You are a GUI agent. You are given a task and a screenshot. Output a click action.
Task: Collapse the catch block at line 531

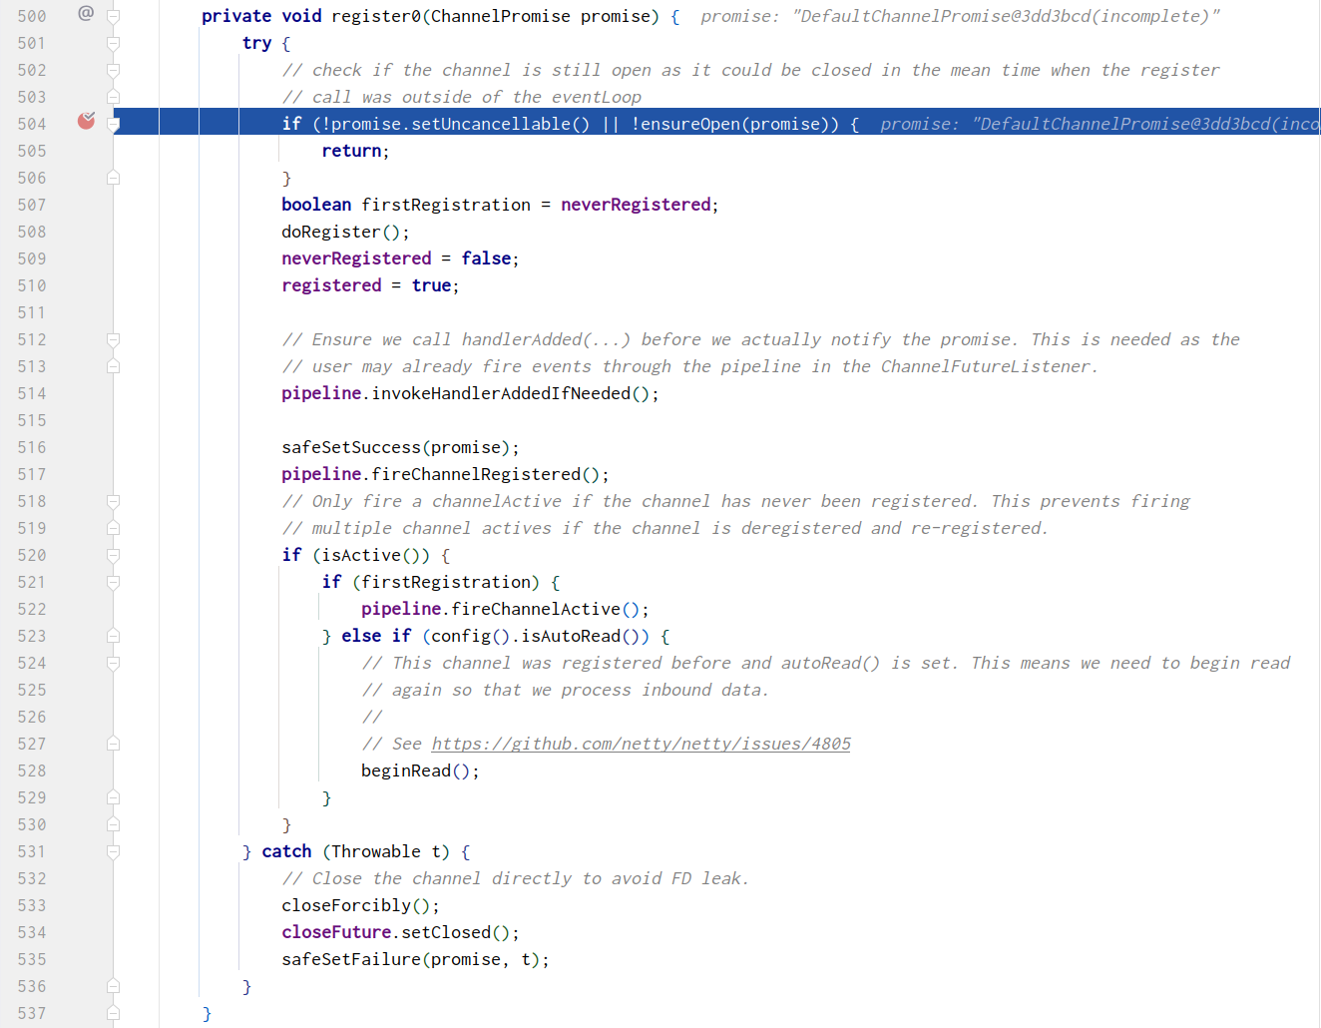[113, 852]
